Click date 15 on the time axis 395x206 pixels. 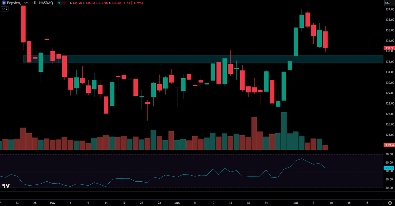[x=349, y=203]
